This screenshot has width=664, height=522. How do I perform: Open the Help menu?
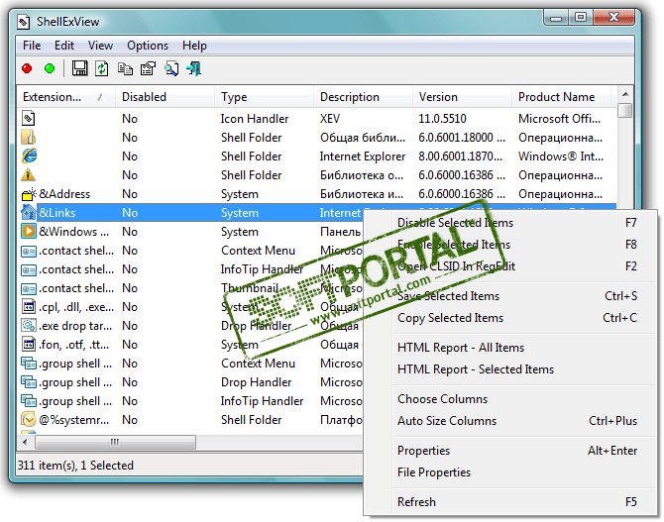(x=194, y=46)
